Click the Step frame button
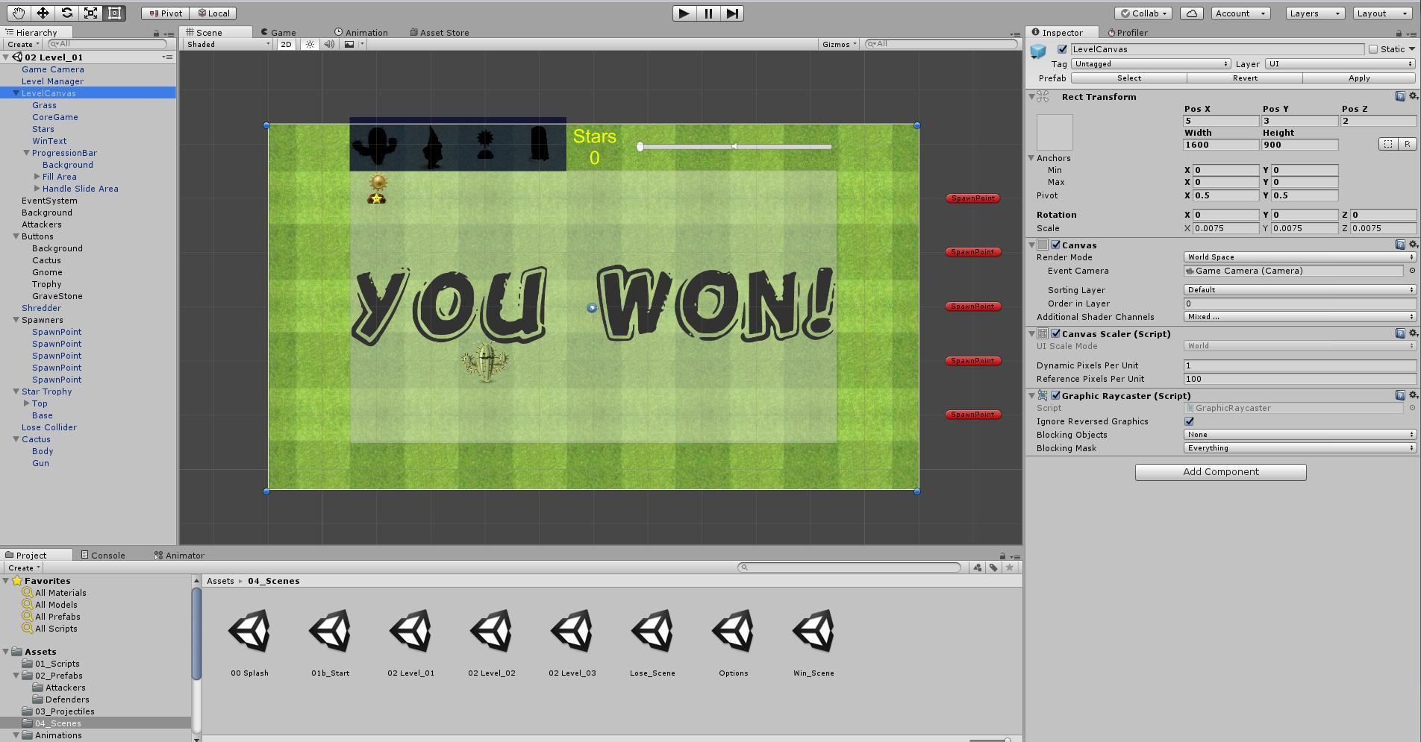This screenshot has width=1421, height=742. pos(732,13)
